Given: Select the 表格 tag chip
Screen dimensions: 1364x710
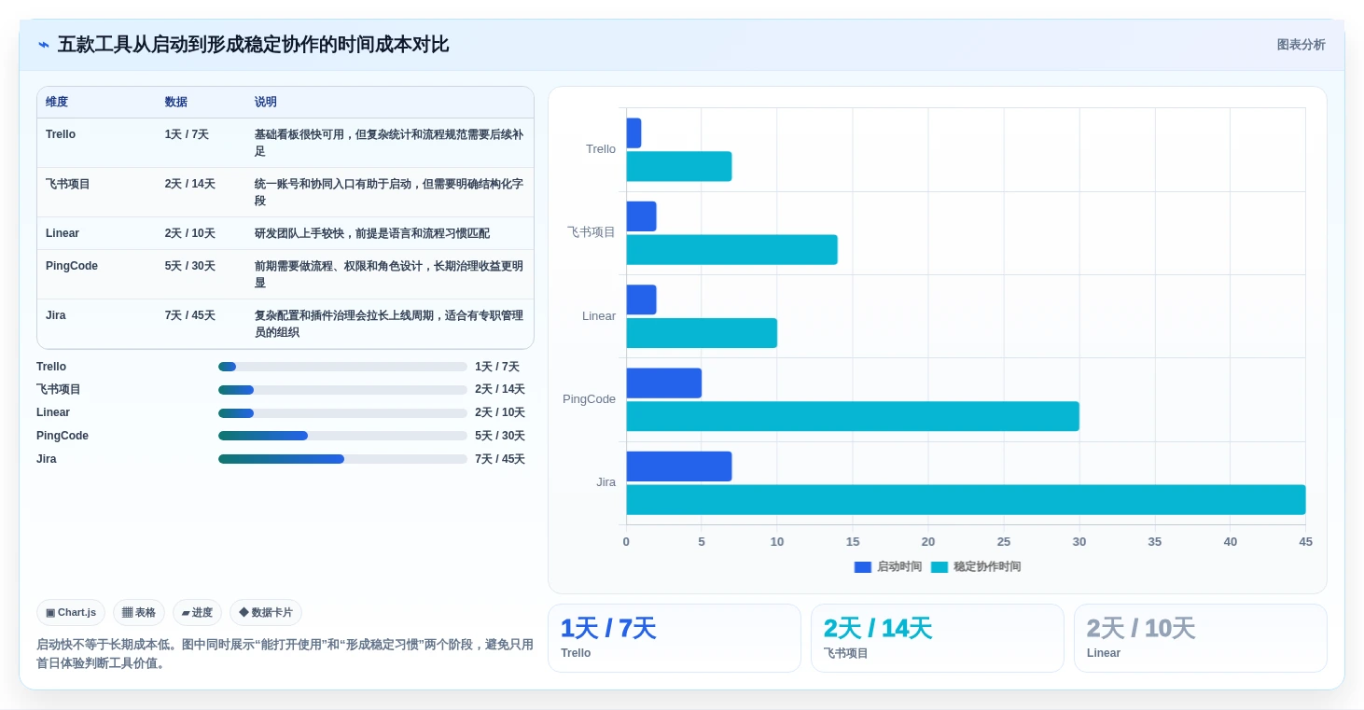Looking at the screenshot, I should tap(139, 613).
